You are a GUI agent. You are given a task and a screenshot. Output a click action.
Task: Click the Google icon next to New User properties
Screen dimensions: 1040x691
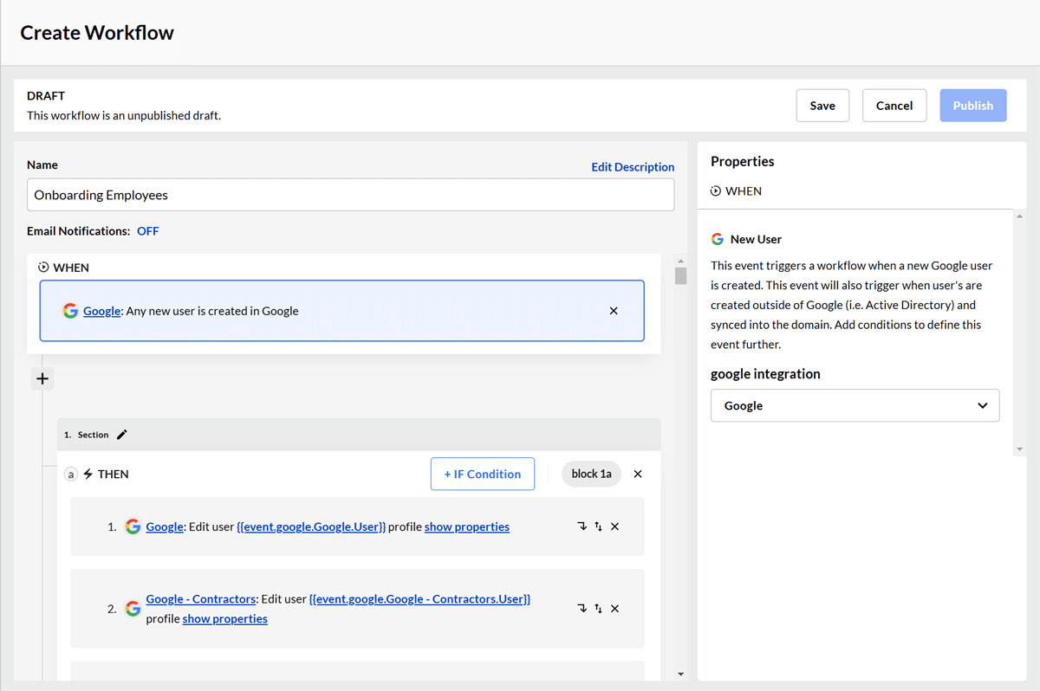717,238
